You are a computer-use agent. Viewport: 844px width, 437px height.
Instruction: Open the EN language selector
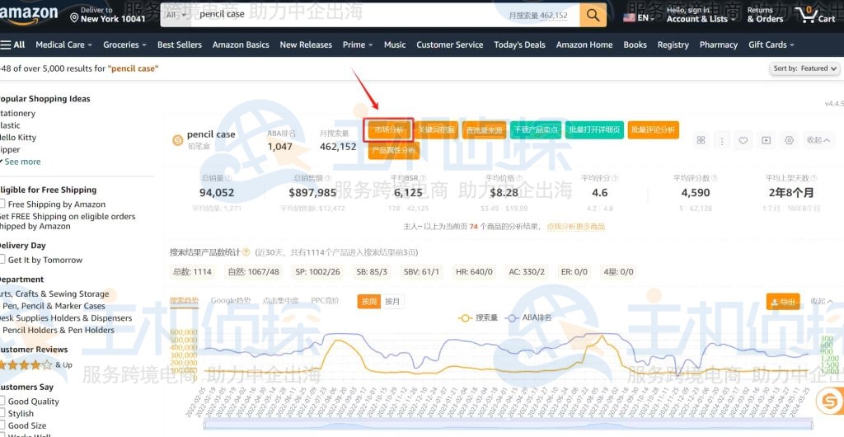[640, 17]
